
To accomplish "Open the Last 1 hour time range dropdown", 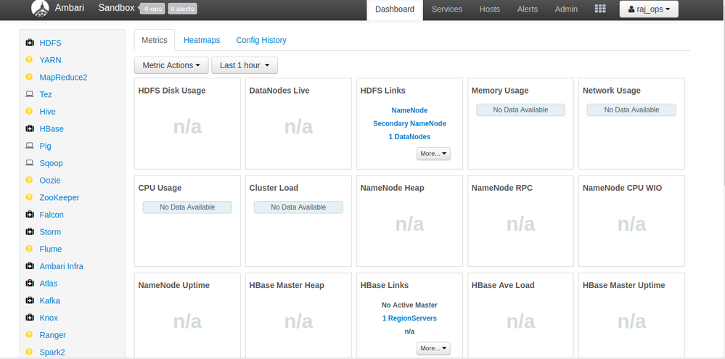I will point(245,65).
